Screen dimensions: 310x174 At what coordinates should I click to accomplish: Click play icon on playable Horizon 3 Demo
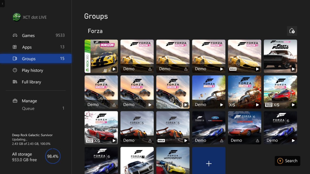[x=150, y=105]
